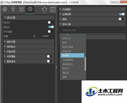This screenshot has height=103, width=127.
Task: Select highlighted 材质ID entry
Action: [72, 55]
